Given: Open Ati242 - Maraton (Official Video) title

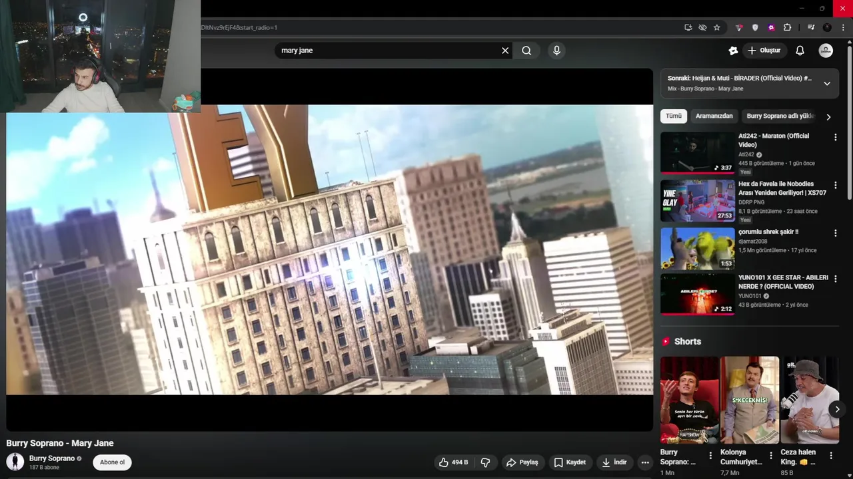Looking at the screenshot, I should (774, 140).
